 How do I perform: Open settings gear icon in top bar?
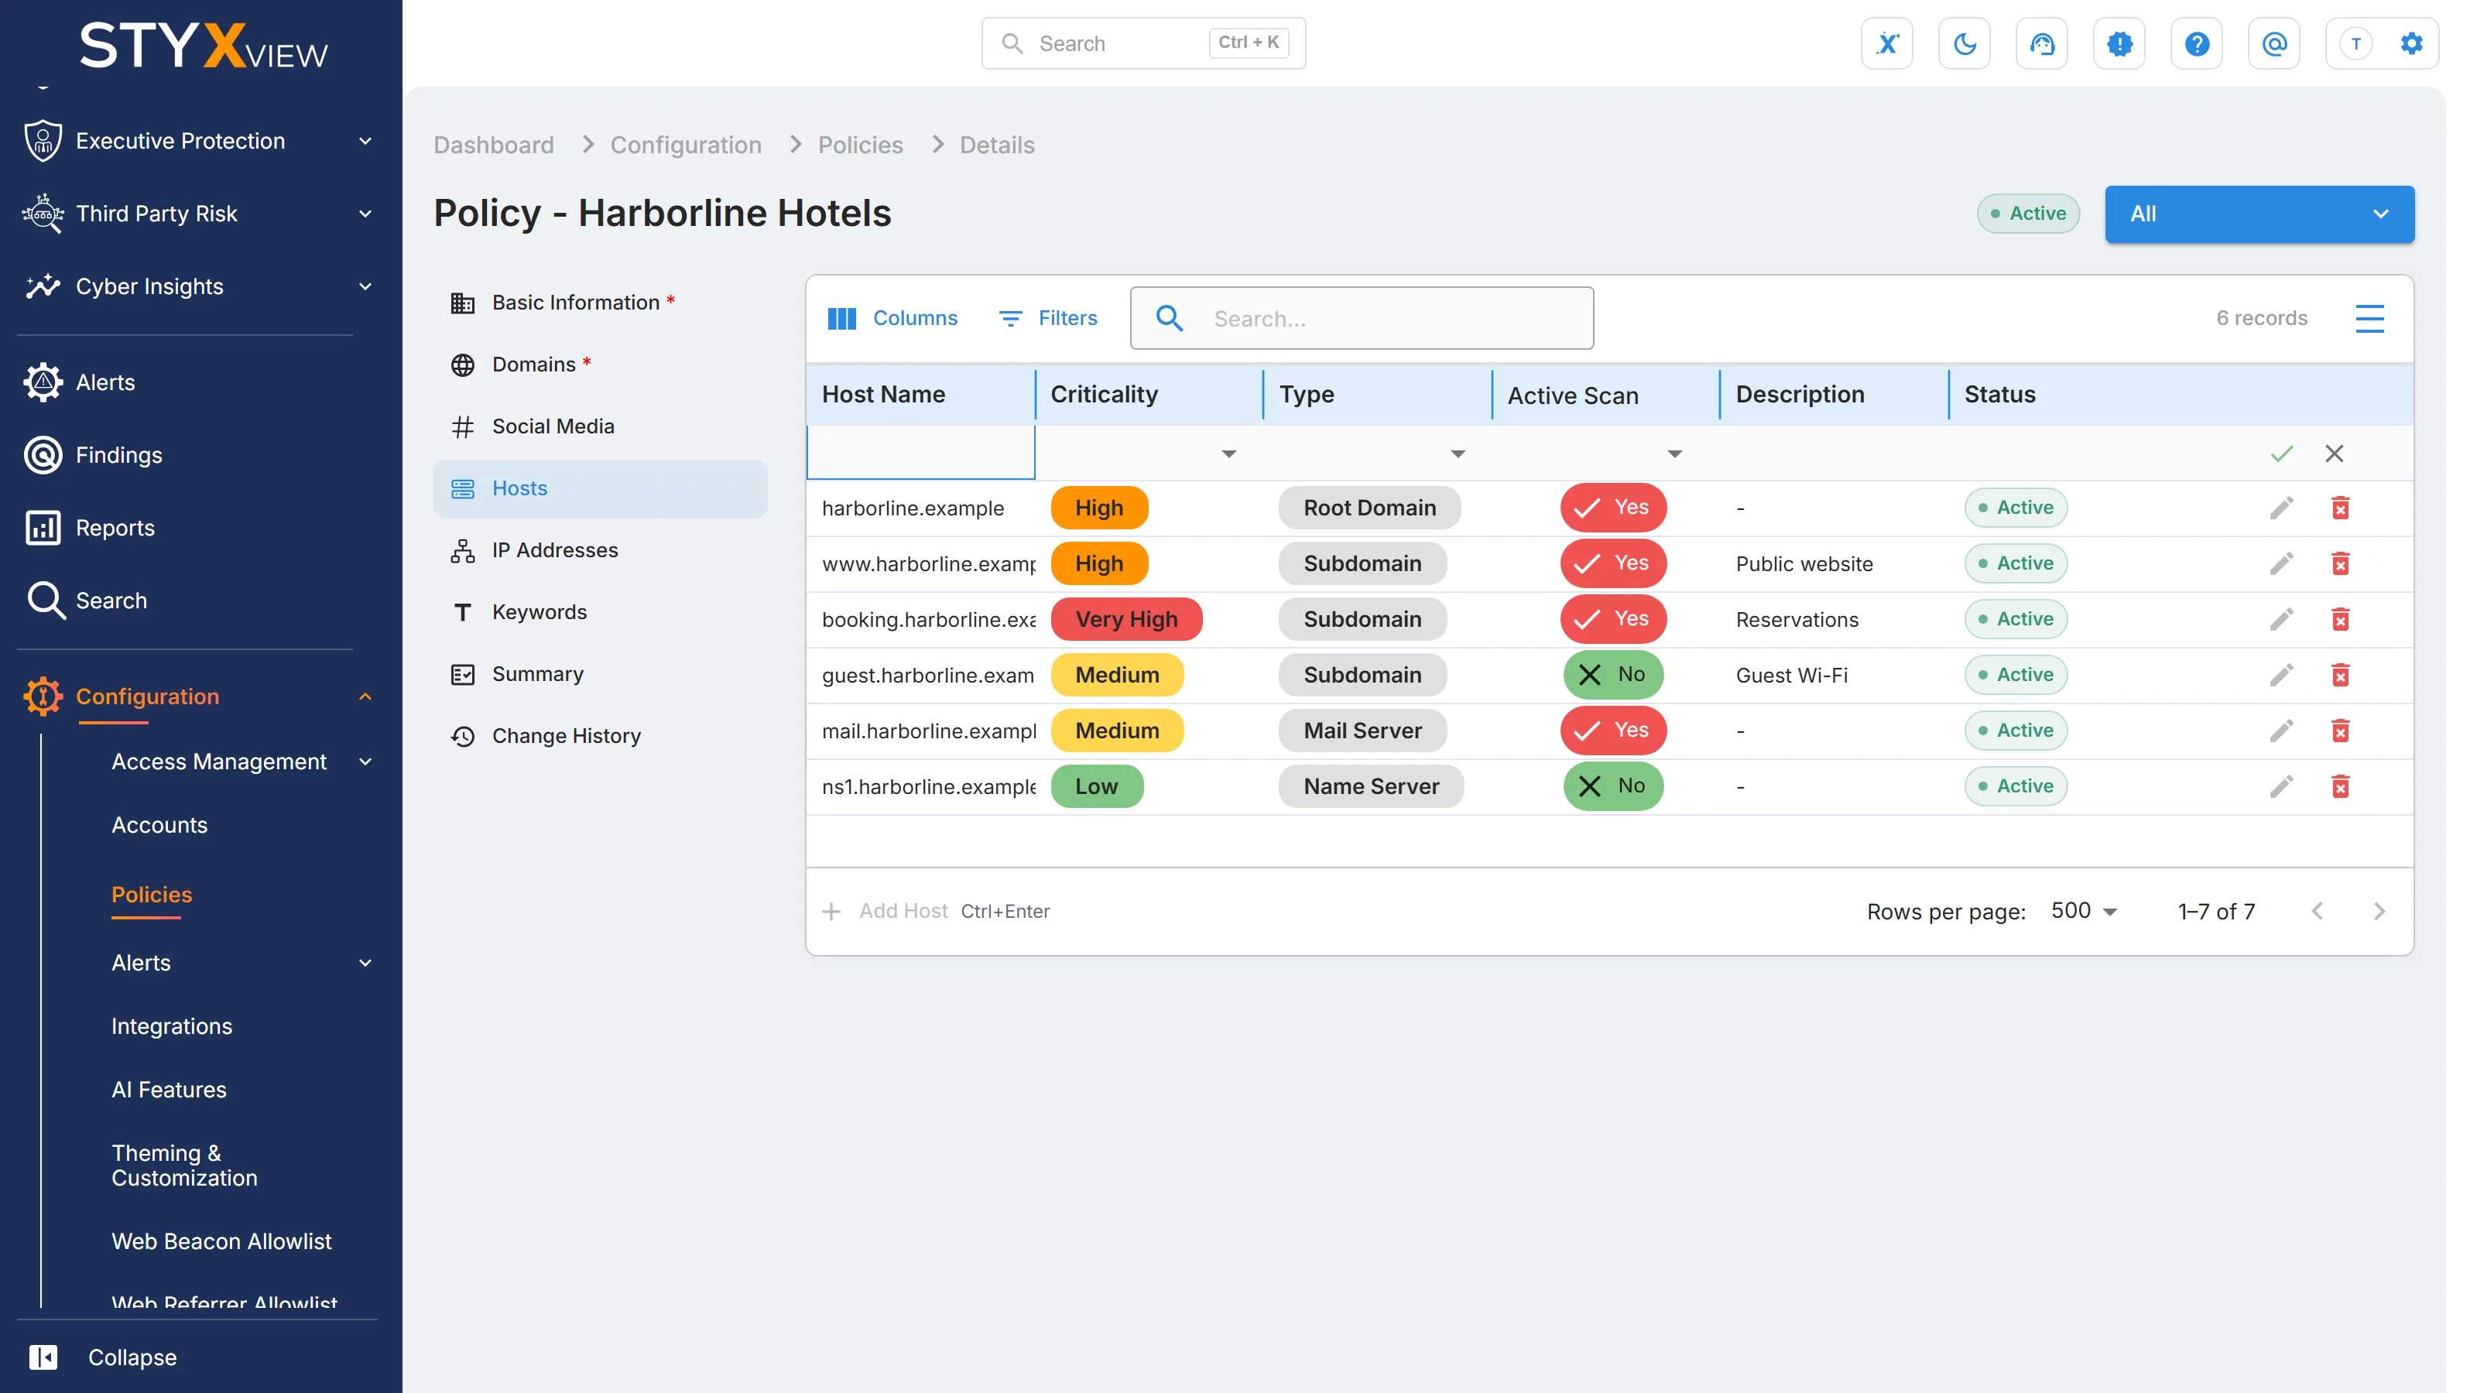[2410, 43]
